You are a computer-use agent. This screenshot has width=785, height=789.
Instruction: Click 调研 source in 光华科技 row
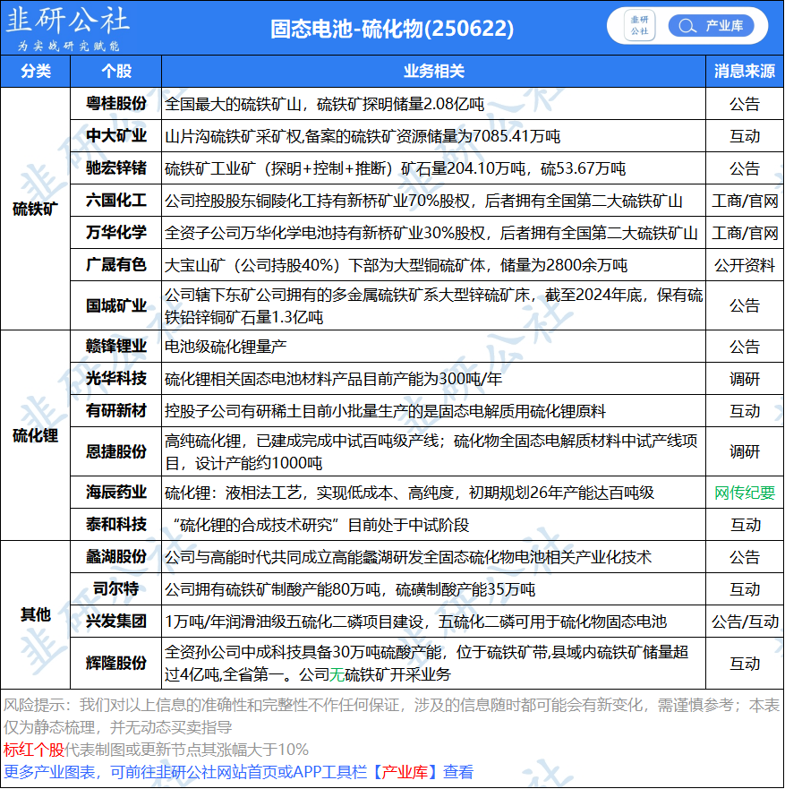745,379
